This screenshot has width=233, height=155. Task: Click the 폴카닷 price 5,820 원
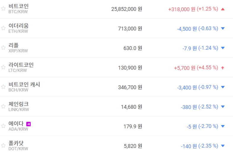(x=133, y=146)
